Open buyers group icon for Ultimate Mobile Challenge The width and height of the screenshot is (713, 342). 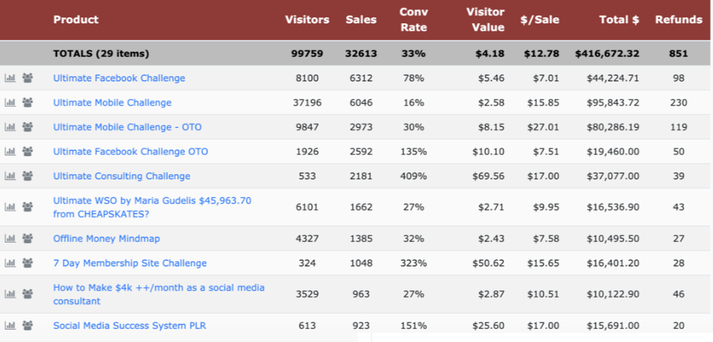[x=28, y=102]
